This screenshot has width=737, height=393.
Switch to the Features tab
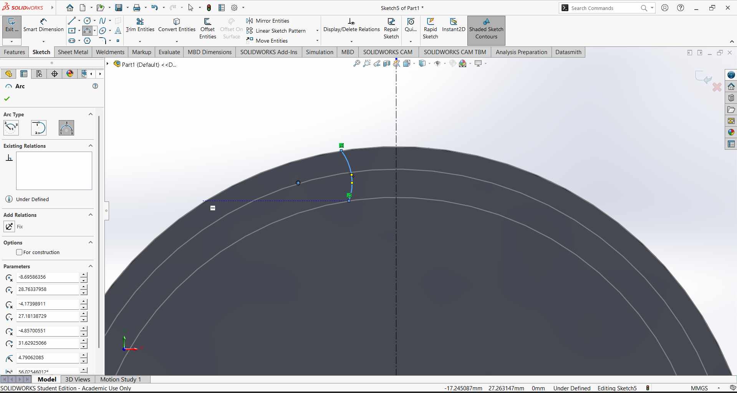(x=15, y=52)
